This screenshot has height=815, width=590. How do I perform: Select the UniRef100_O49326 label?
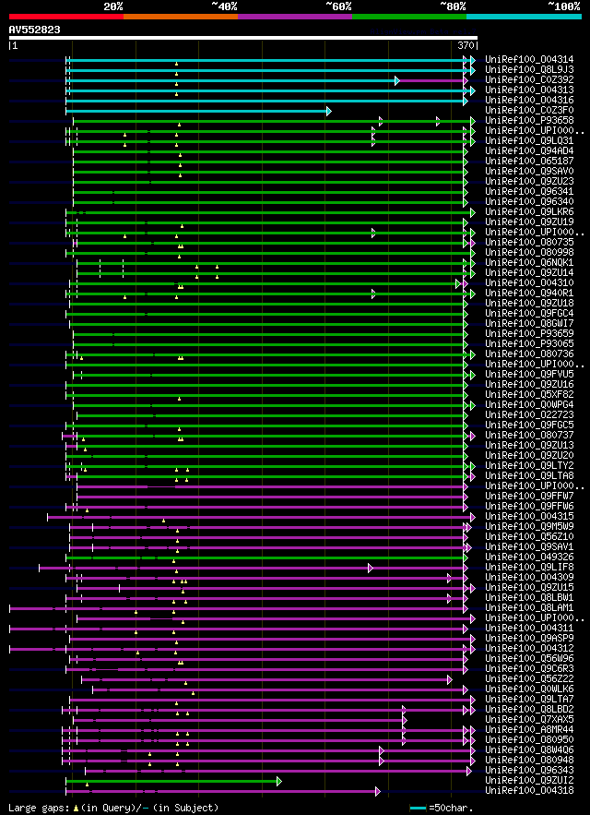click(529, 557)
